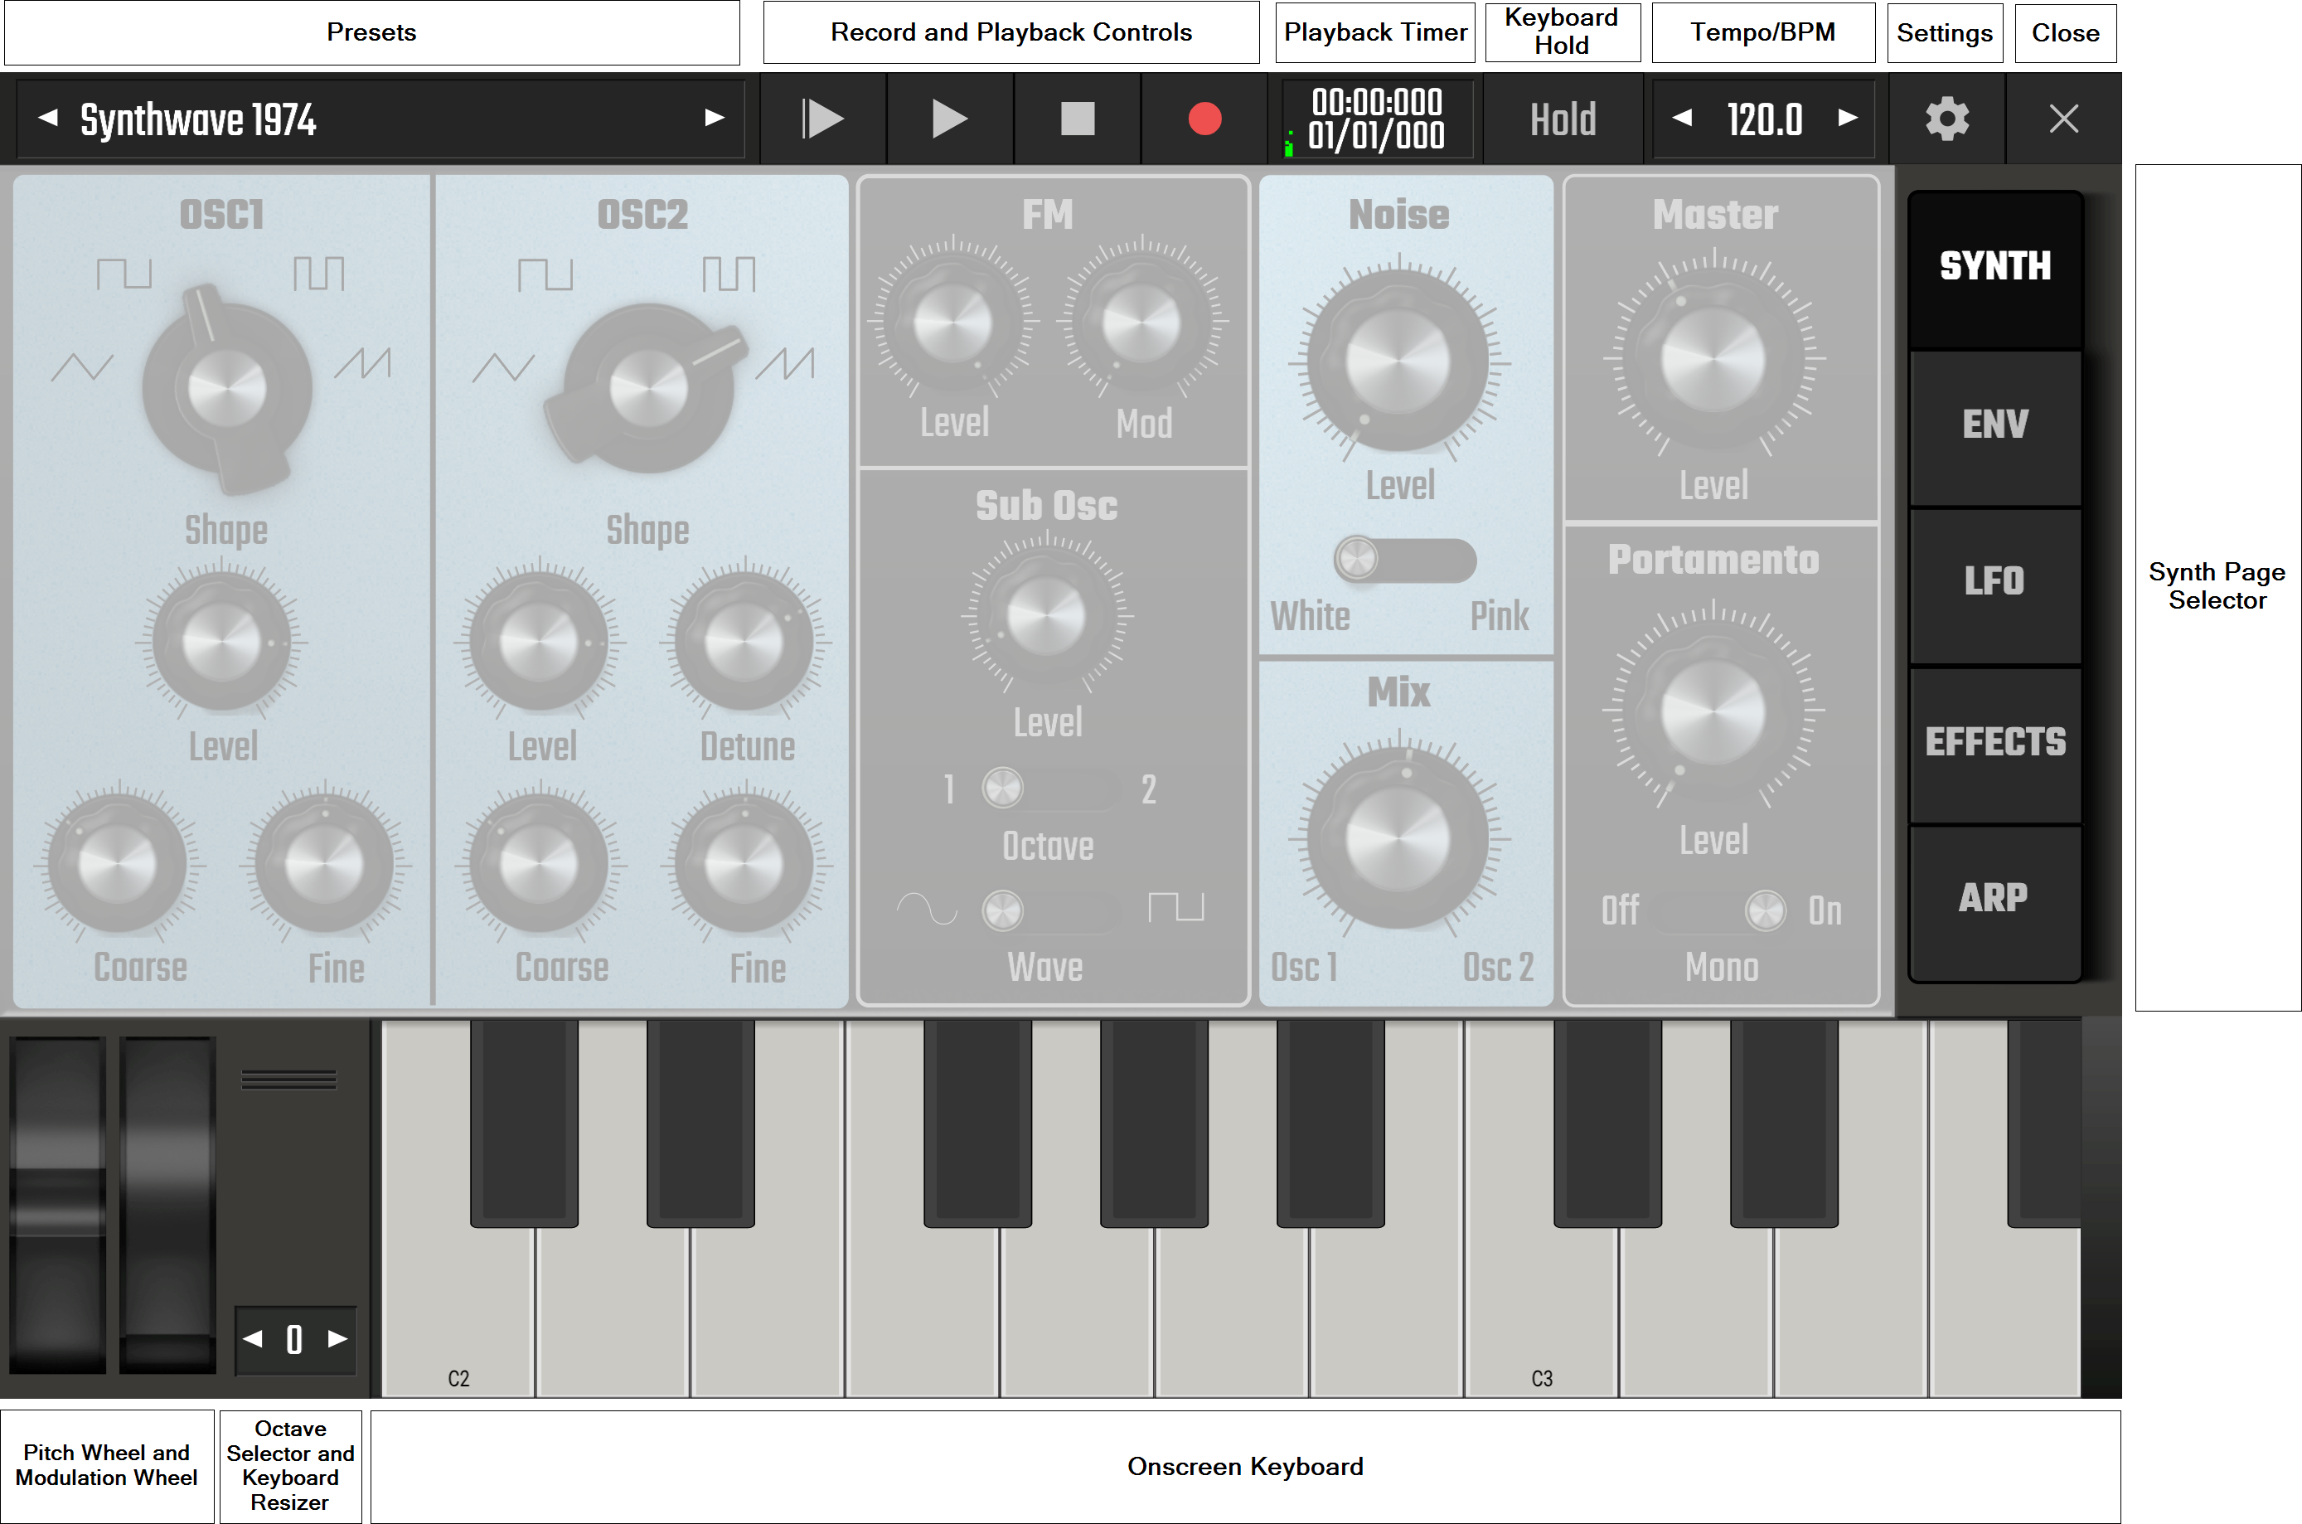Go to next preset after Synthwave 1974
Image resolution: width=2302 pixels, height=1524 pixels.
tap(715, 119)
